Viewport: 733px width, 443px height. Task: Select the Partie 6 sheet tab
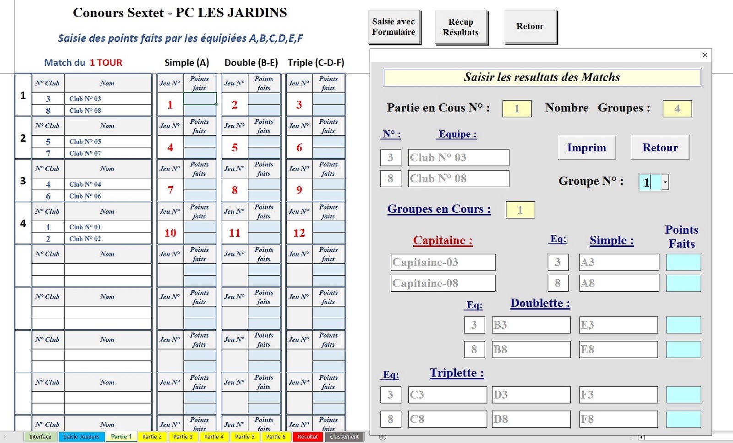[x=276, y=437]
